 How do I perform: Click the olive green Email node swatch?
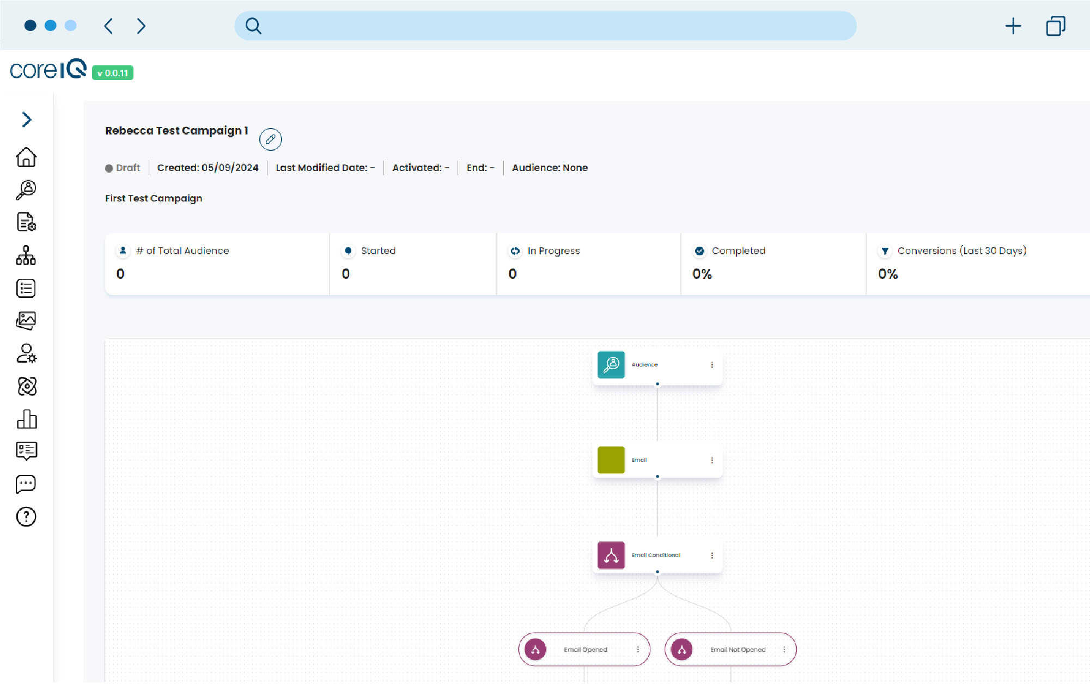coord(611,460)
